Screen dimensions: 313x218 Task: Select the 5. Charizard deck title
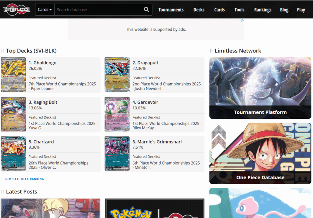coord(41,142)
